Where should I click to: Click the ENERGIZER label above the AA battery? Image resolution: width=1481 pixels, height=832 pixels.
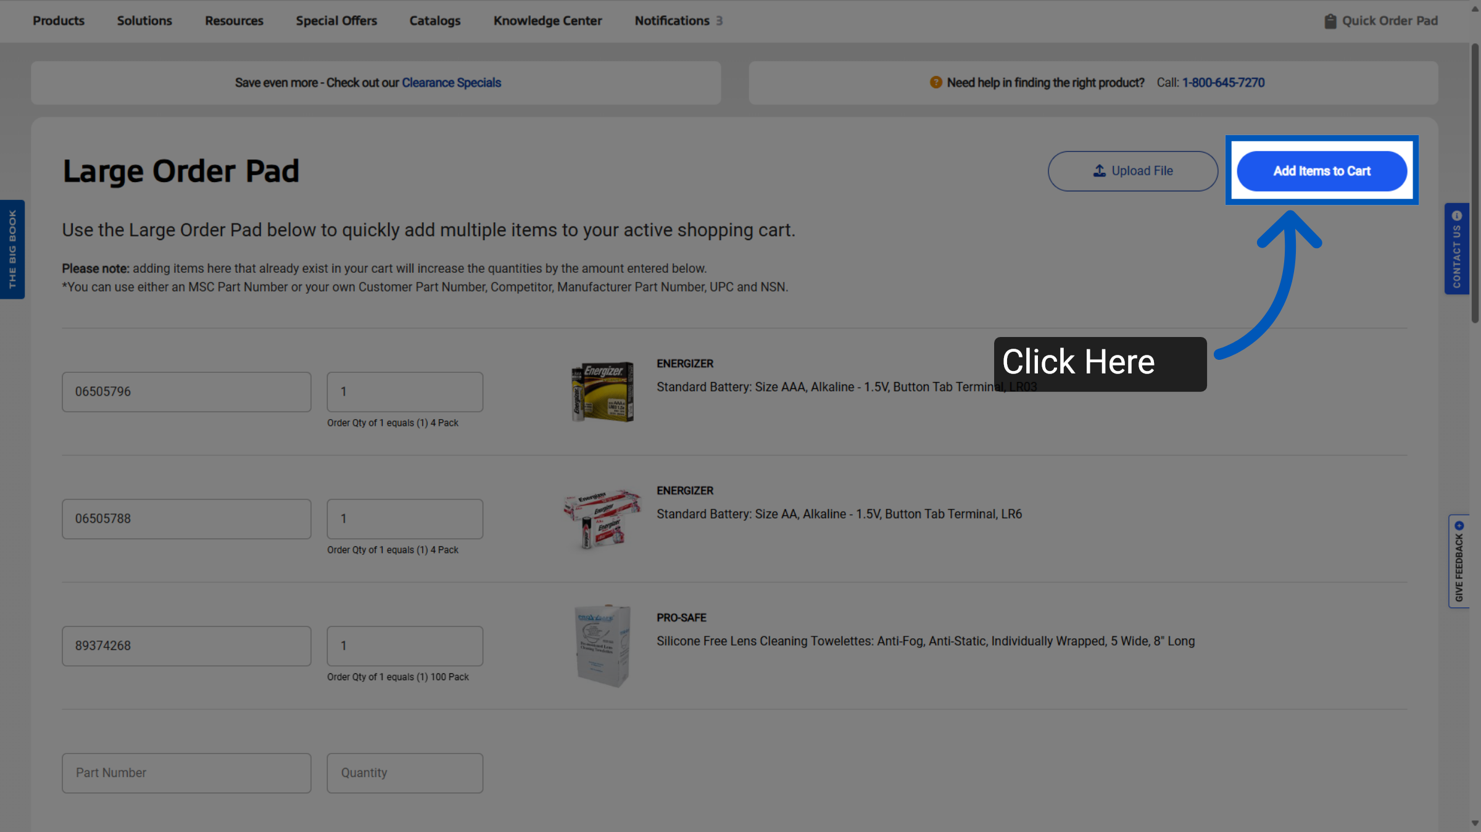pos(685,491)
